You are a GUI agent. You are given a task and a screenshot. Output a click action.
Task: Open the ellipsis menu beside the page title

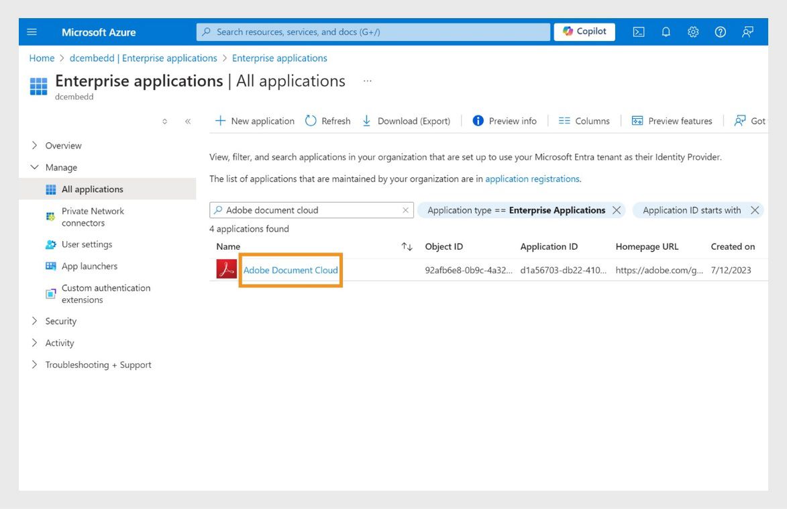coord(366,81)
